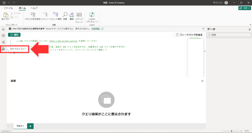Click フィードバックを送る button
Screen dimensions: 252x133
pos(189,35)
